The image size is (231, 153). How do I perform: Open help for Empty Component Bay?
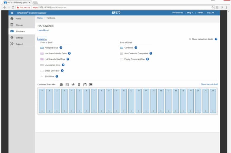click(147, 59)
